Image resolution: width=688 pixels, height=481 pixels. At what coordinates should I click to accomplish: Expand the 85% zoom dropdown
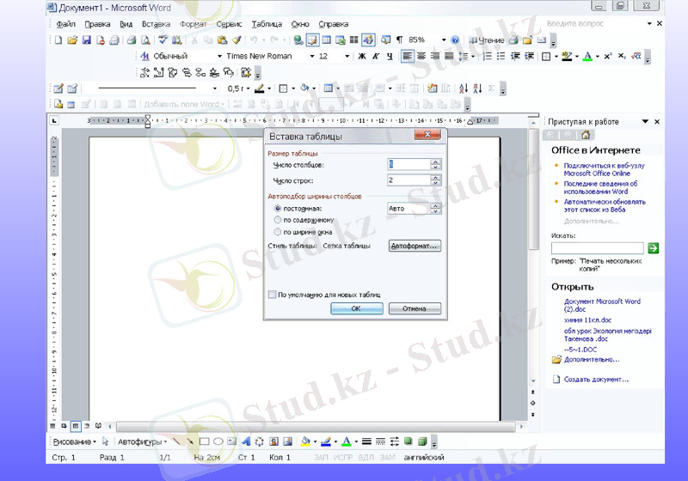coord(444,40)
